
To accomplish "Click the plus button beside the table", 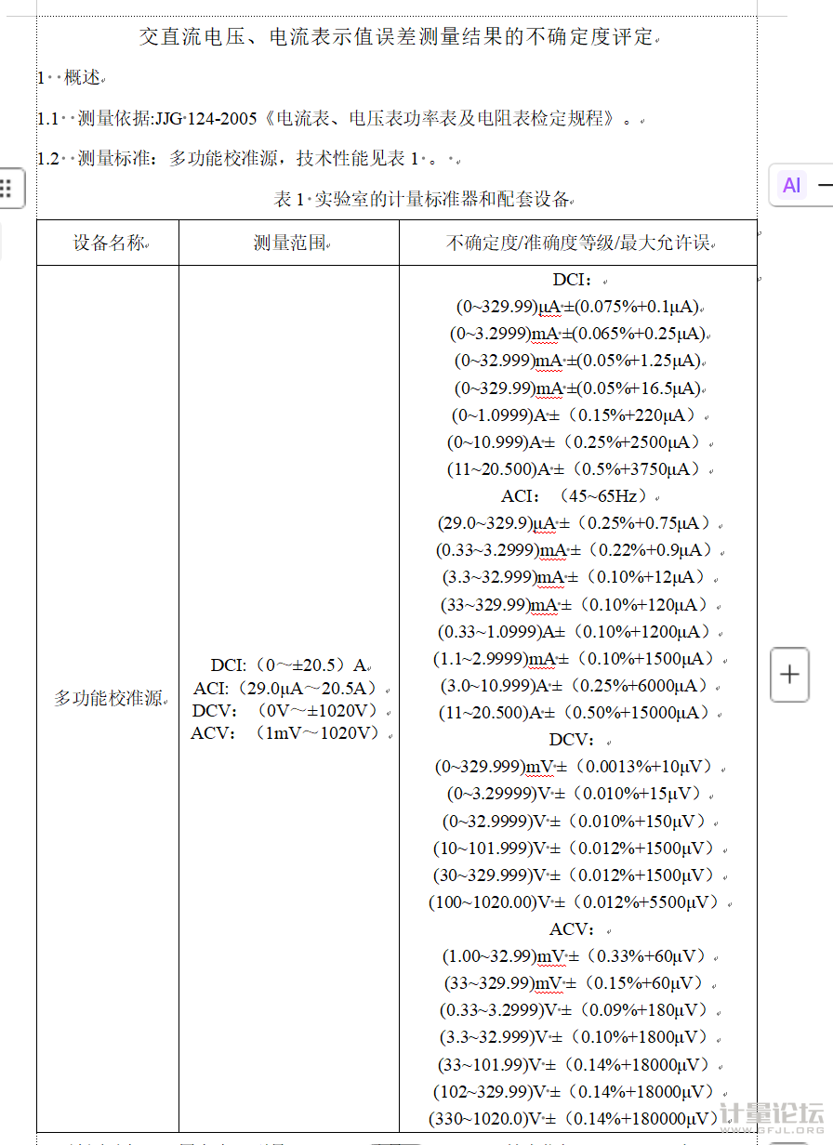I will 789,674.
